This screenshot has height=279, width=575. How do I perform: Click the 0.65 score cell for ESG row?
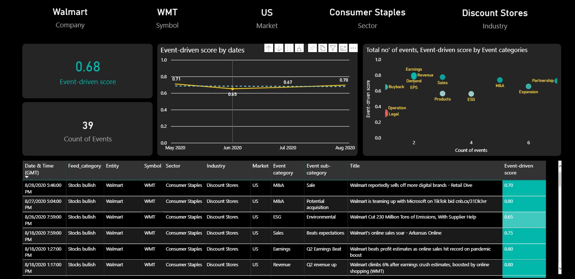click(x=524, y=220)
